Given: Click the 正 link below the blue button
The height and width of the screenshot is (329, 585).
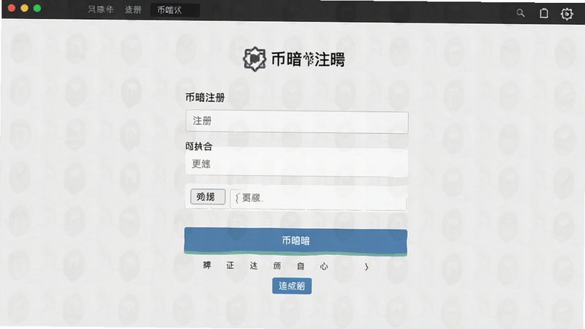Looking at the screenshot, I should (230, 265).
